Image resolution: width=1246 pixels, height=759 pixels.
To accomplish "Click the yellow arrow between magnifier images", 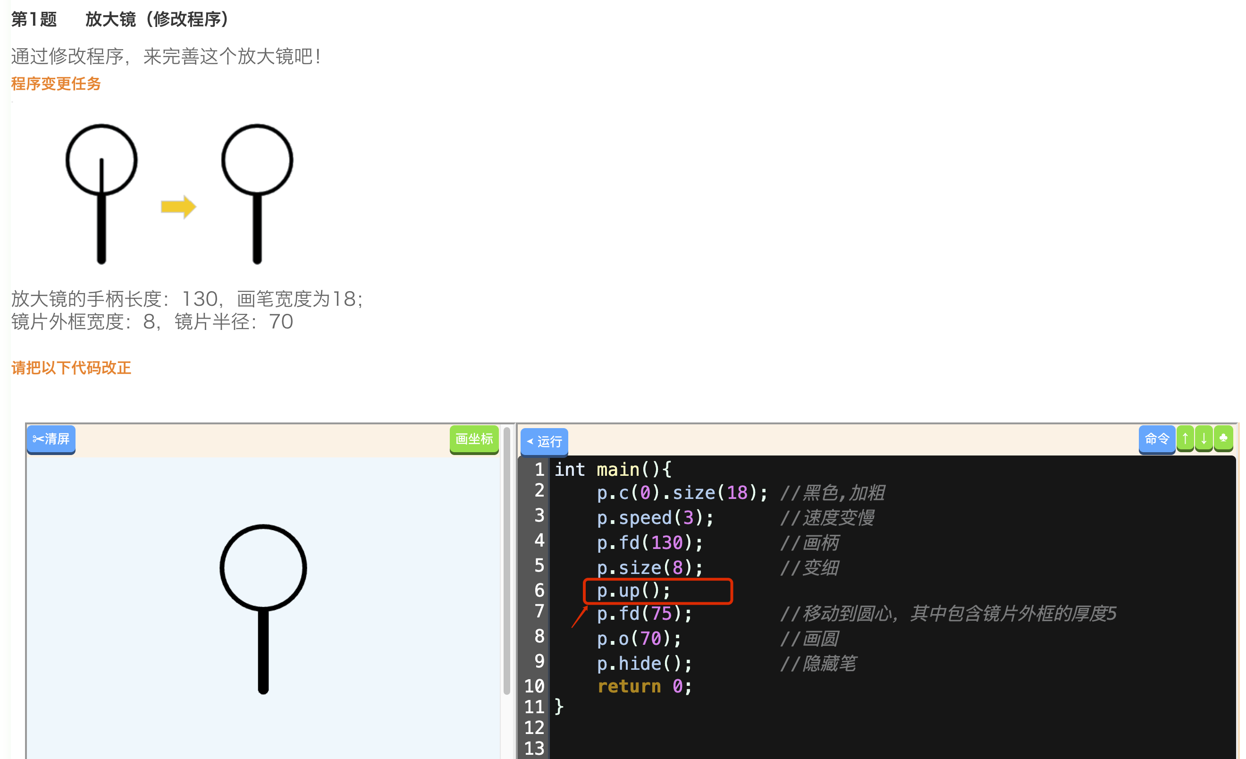I will click(178, 207).
